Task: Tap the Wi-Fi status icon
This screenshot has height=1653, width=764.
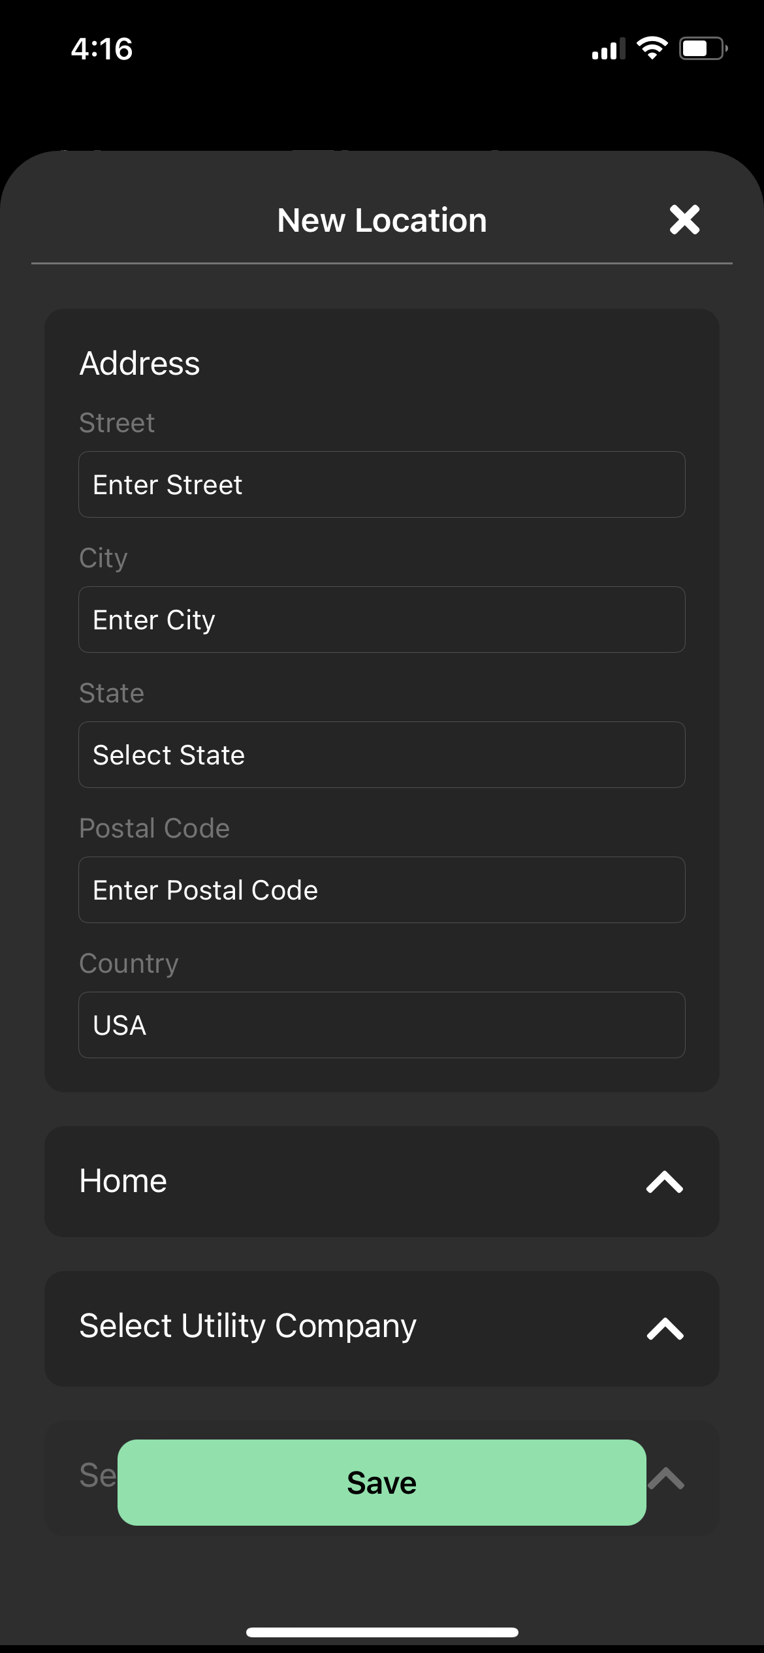Action: [x=652, y=48]
